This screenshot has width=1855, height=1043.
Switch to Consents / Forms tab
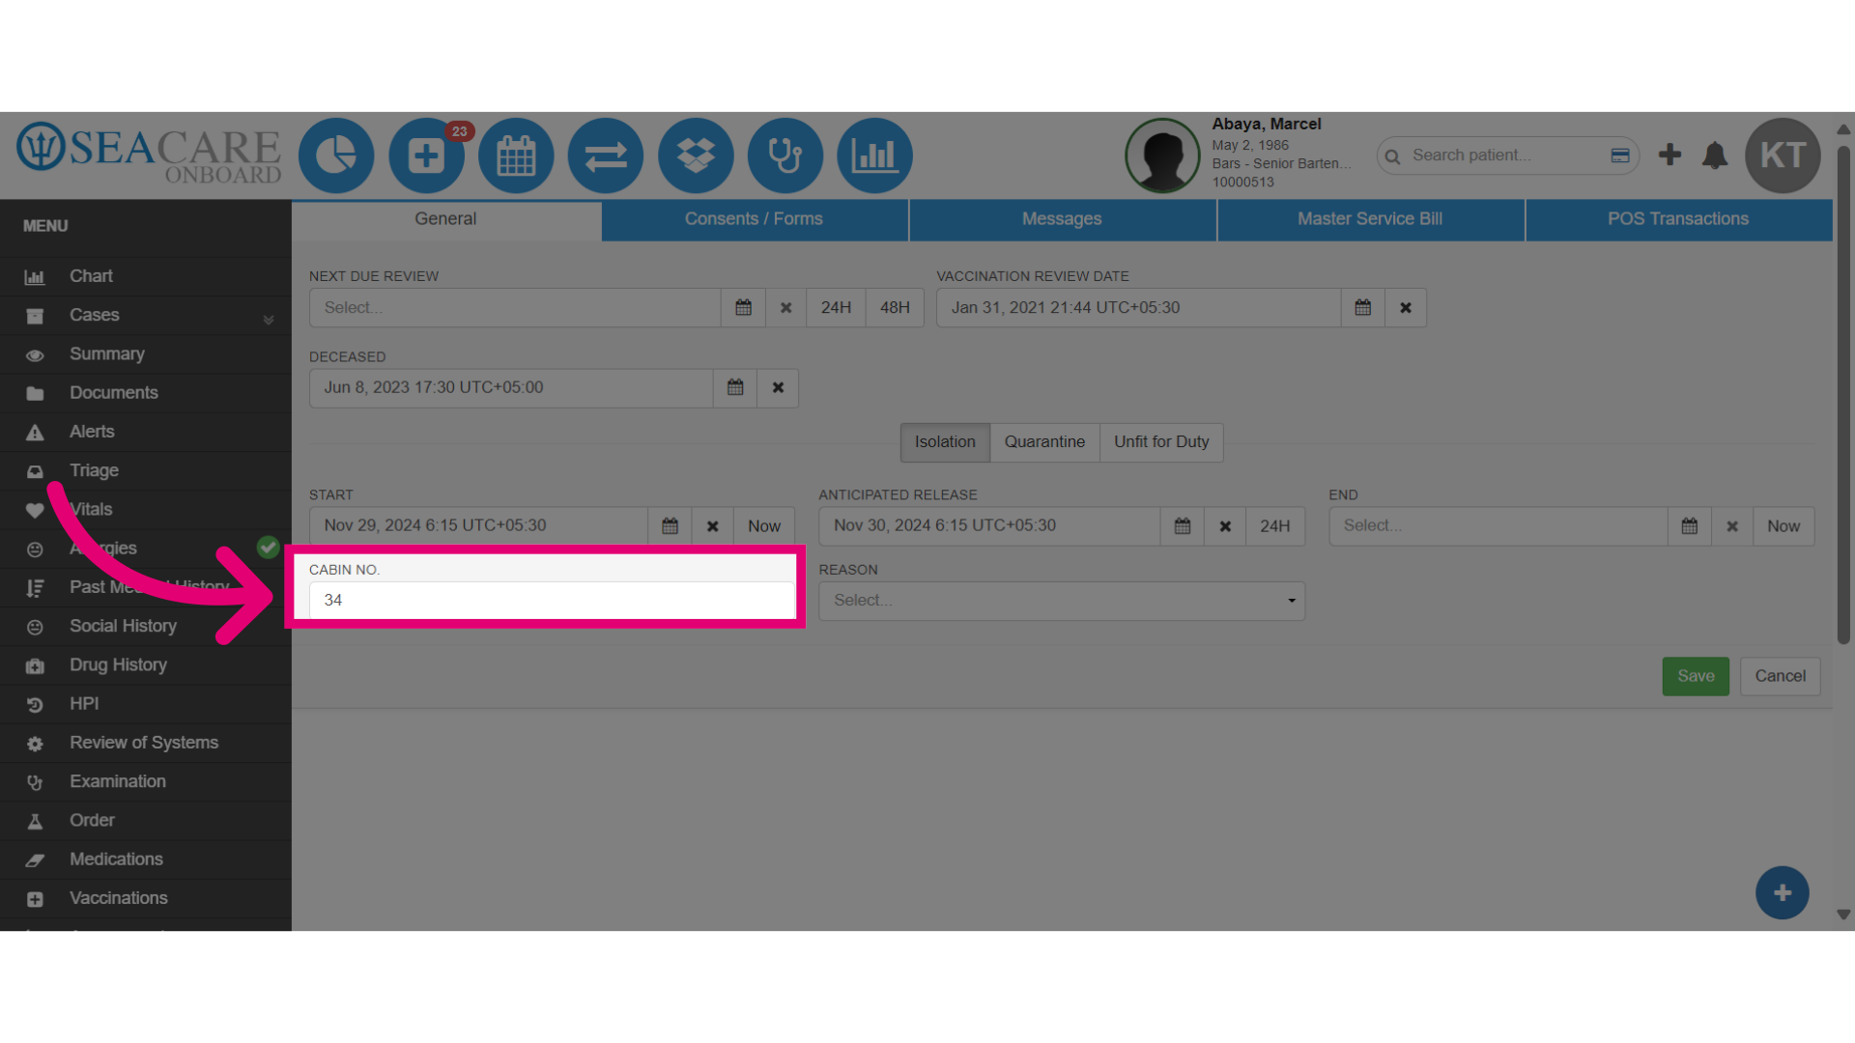point(754,219)
